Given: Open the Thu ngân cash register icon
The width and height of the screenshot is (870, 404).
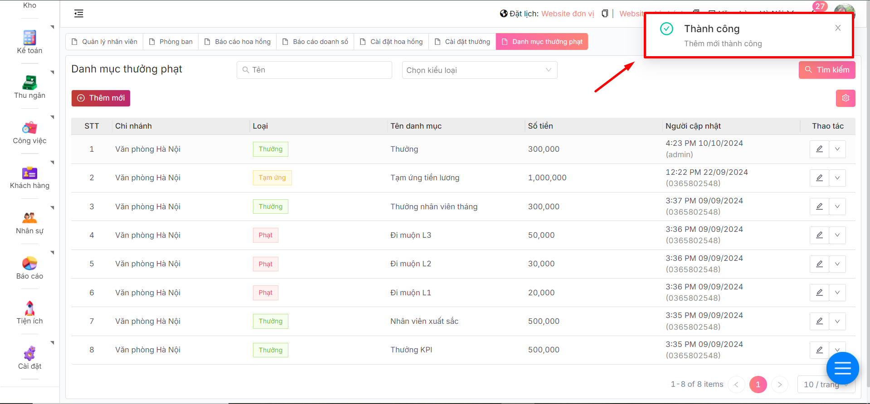Looking at the screenshot, I should tap(29, 83).
